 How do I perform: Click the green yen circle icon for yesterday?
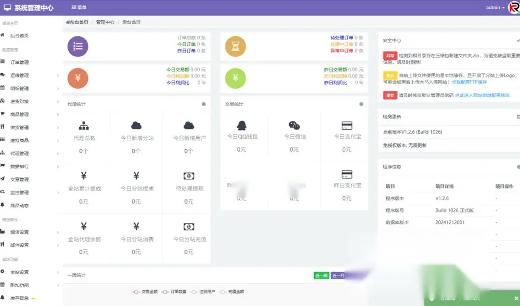pyautogui.click(x=236, y=78)
